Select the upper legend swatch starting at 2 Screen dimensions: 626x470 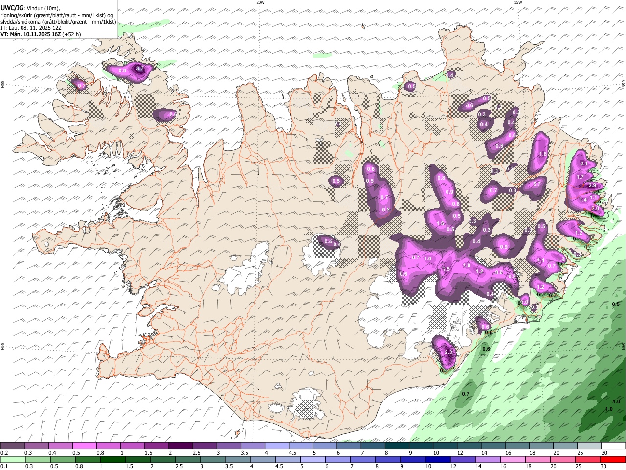[x=180, y=446]
